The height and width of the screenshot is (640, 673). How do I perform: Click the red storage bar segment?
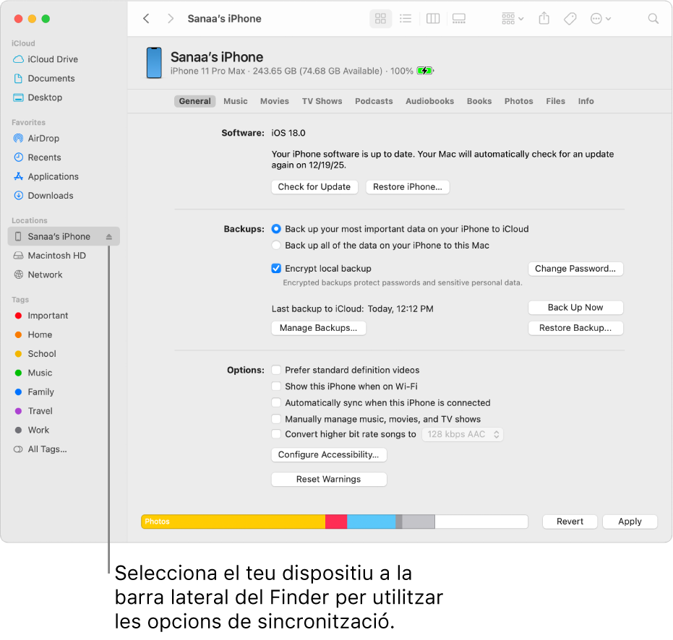336,522
